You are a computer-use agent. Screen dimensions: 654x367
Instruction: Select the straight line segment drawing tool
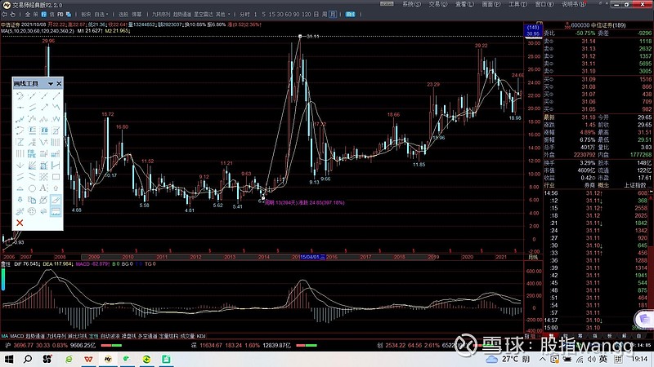[x=56, y=95]
